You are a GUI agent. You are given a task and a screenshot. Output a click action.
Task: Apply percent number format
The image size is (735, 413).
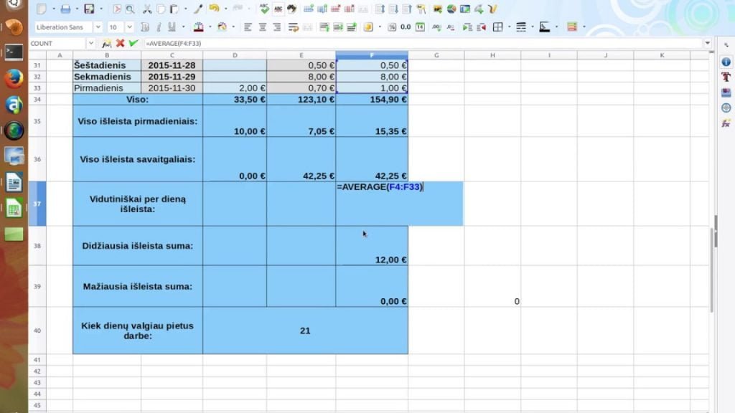pos(392,27)
